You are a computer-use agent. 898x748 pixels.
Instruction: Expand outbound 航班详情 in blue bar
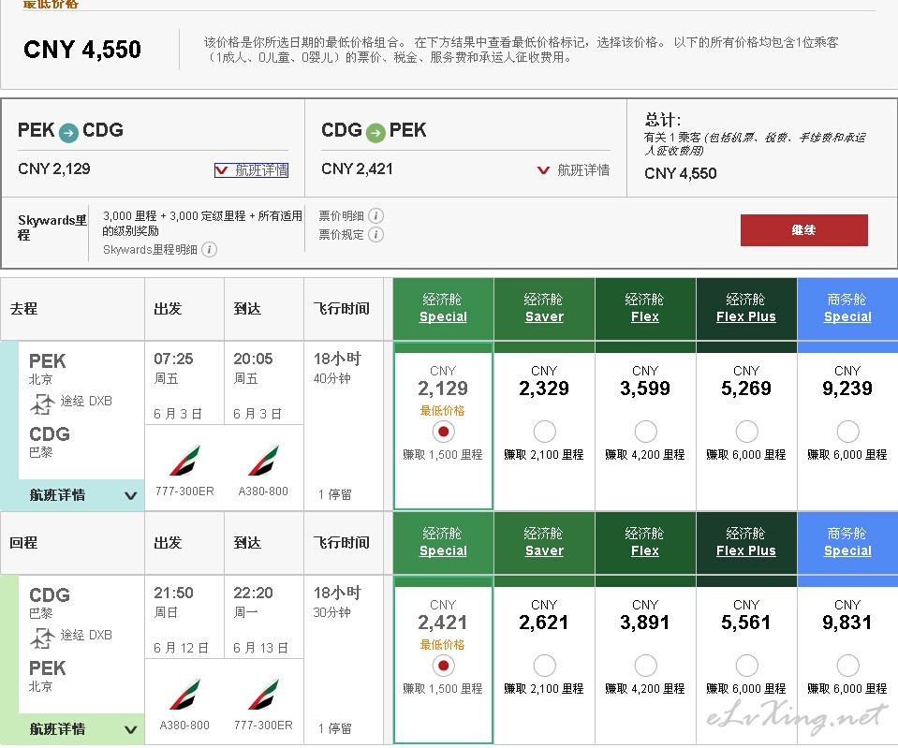[x=81, y=495]
